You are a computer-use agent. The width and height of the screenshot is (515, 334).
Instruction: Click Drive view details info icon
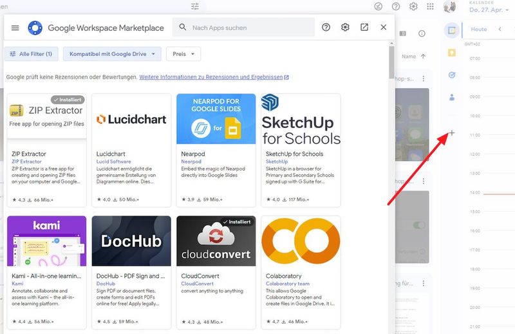click(422, 33)
